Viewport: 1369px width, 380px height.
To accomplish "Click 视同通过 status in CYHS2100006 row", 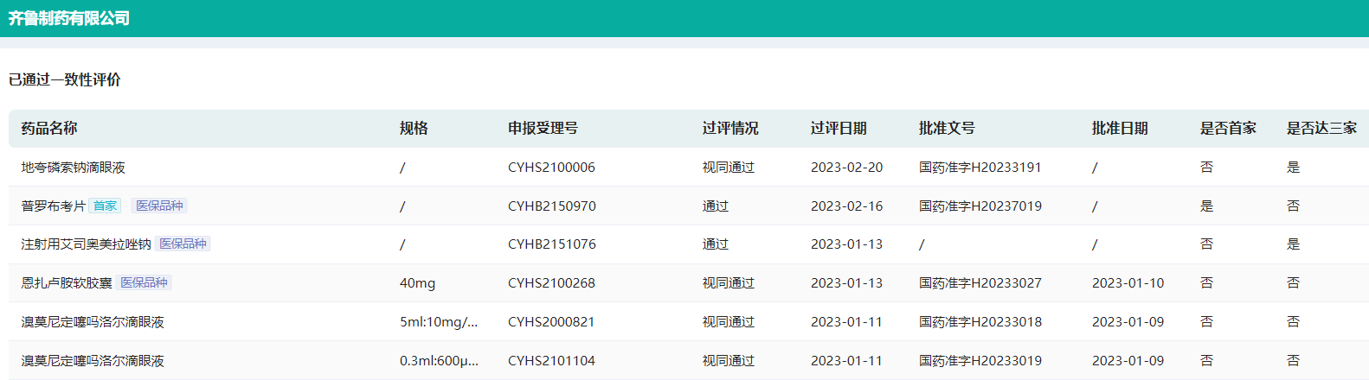I will pos(729,168).
